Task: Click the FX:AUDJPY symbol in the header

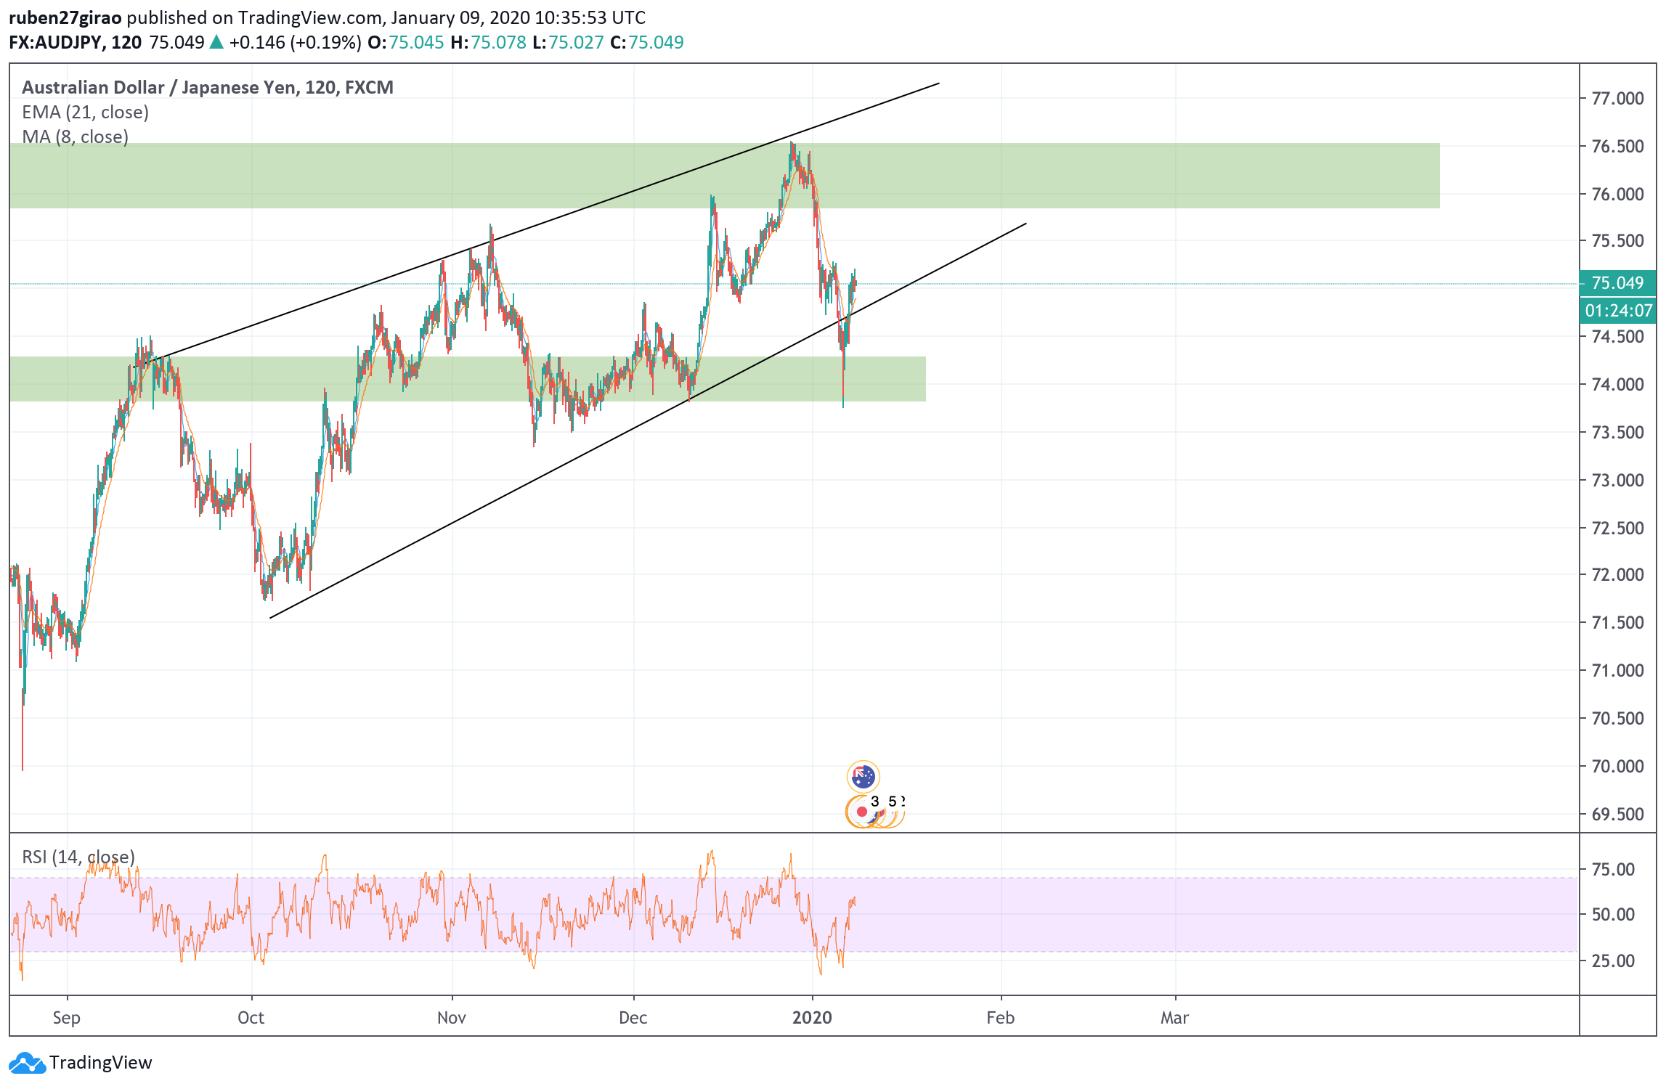Action: (55, 42)
